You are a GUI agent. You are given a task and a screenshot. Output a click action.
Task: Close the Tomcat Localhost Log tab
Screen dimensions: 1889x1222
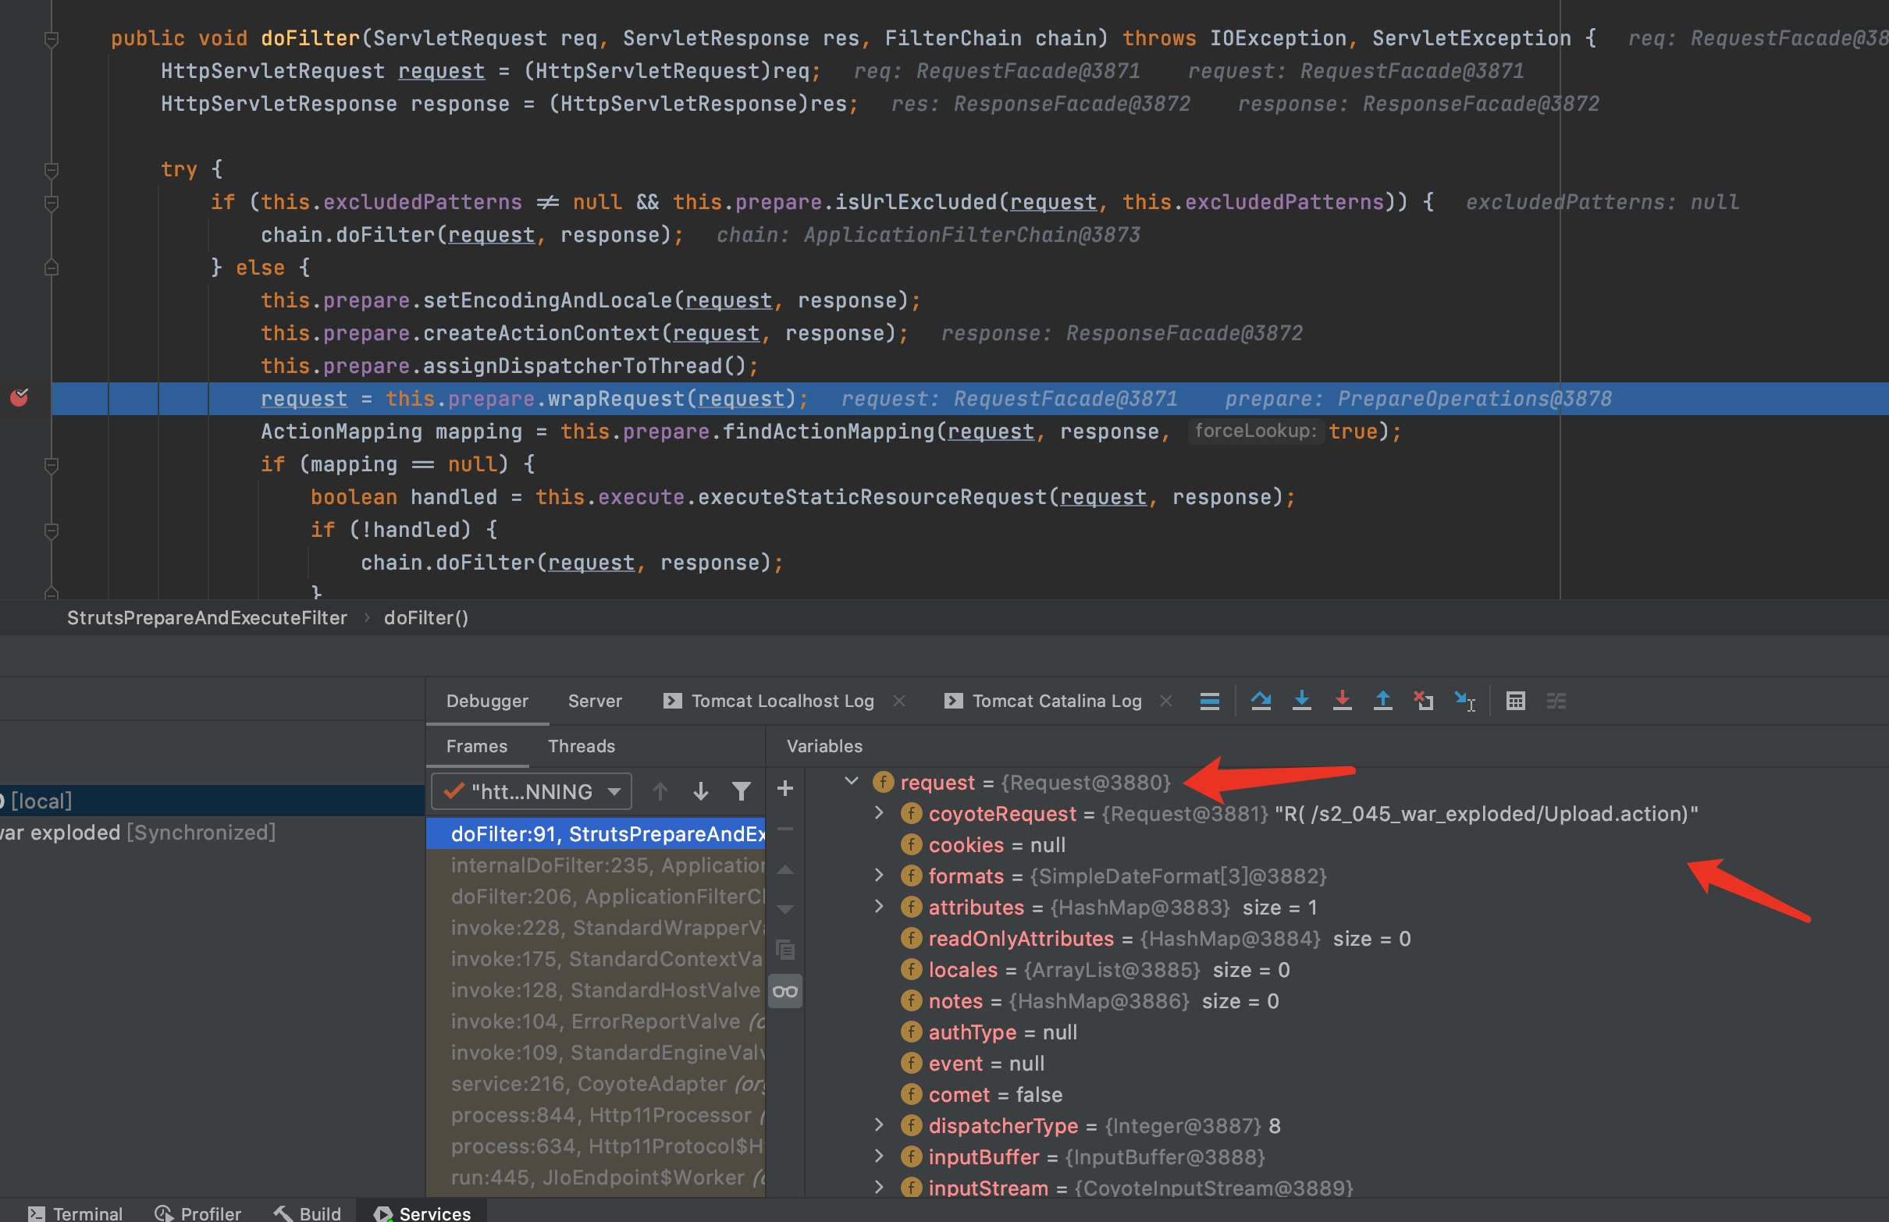899,701
